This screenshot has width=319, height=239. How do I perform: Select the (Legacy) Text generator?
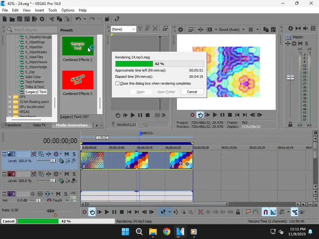tap(36, 92)
